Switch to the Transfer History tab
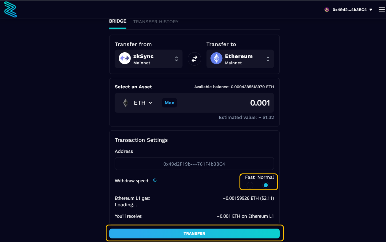Image resolution: width=386 pixels, height=242 pixels. 156,22
